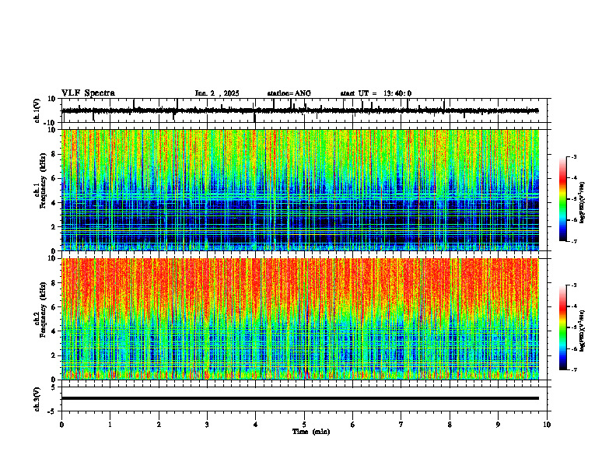Click the ch.1 voltage waveform panel
616x476 pixels.
306,110
